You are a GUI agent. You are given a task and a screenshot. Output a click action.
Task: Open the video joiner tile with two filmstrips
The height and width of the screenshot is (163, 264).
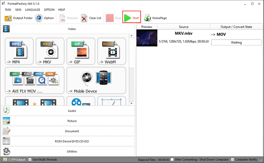(x=35, y=101)
